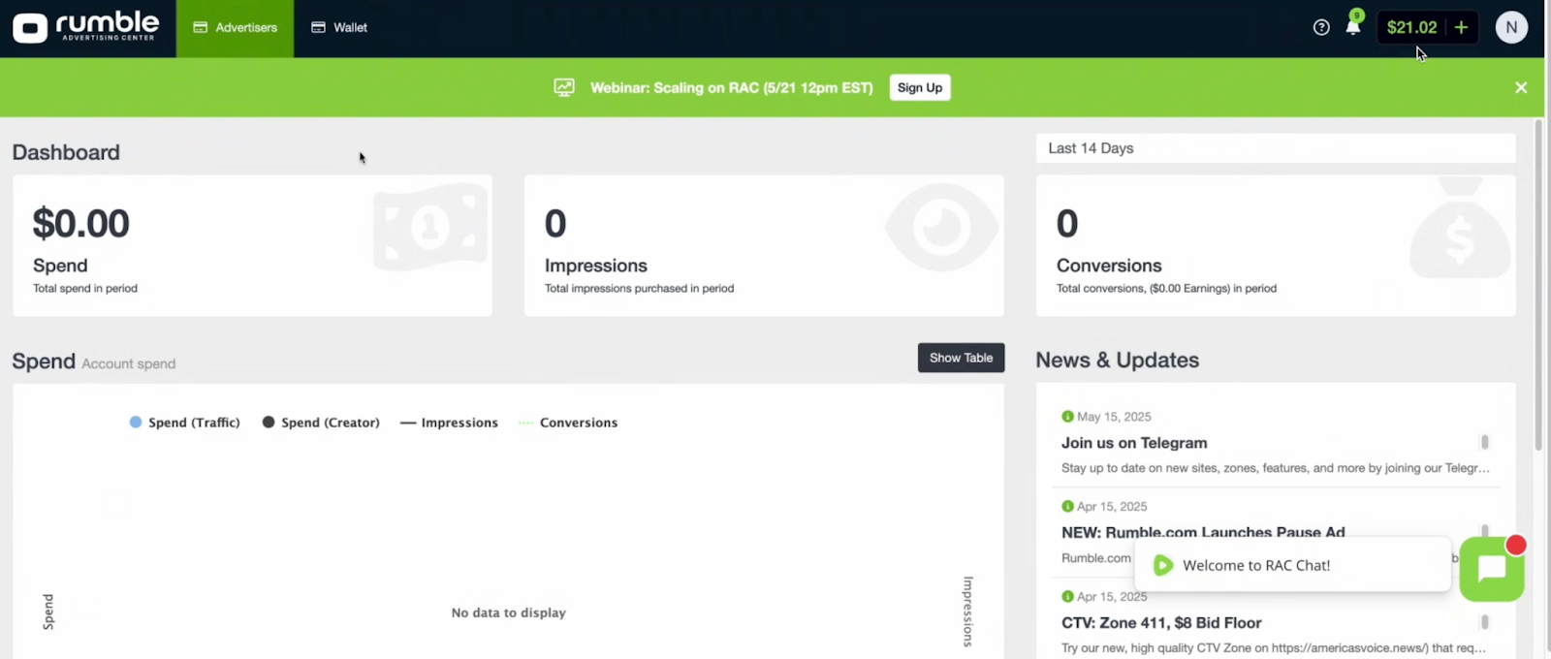Click Total impressions purchased in period text
This screenshot has height=659, width=1551.
(639, 288)
